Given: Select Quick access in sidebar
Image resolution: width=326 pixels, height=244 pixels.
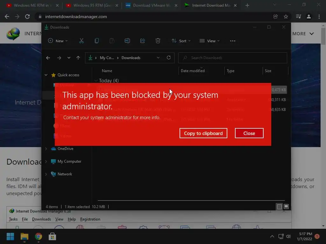Looking at the screenshot, I should [x=68, y=75].
